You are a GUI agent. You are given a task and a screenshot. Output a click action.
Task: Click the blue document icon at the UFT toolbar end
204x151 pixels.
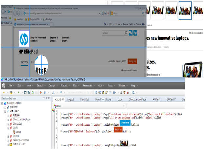(133, 92)
